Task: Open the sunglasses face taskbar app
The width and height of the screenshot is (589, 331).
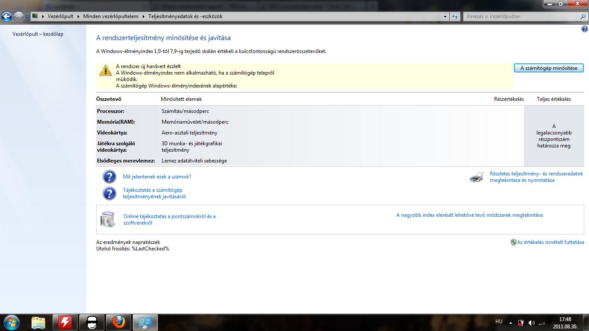Action: point(92,322)
